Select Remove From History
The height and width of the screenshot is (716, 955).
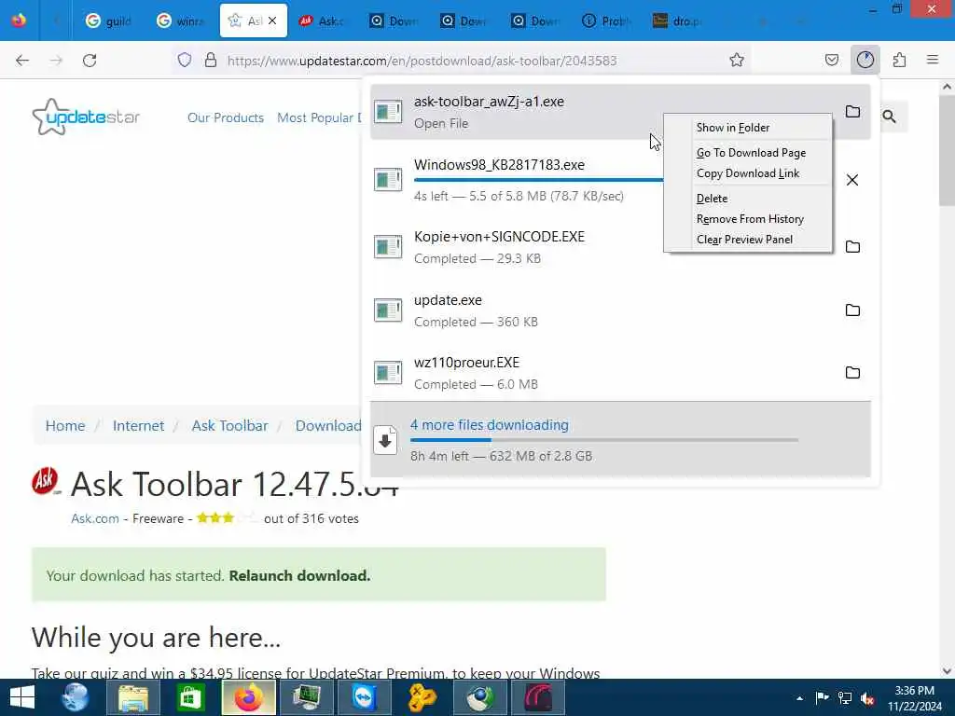coord(750,218)
